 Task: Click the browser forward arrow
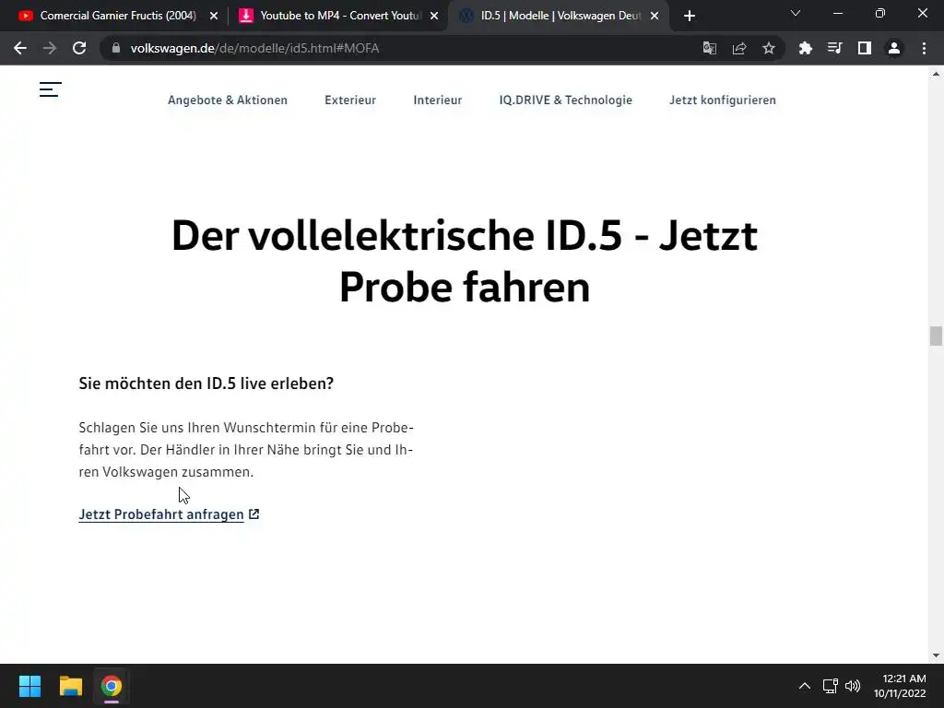click(50, 48)
